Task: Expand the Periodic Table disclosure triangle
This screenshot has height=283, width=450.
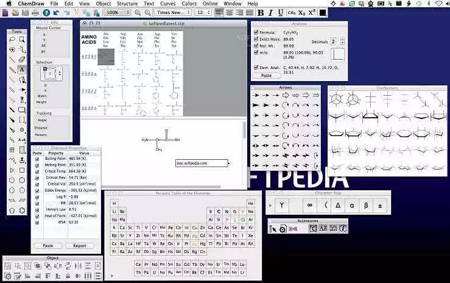Action: click(x=112, y=276)
